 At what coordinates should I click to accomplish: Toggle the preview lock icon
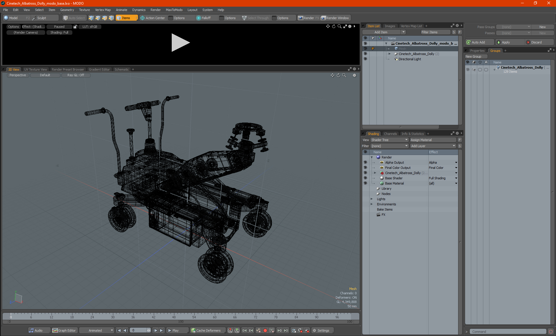click(x=75, y=27)
